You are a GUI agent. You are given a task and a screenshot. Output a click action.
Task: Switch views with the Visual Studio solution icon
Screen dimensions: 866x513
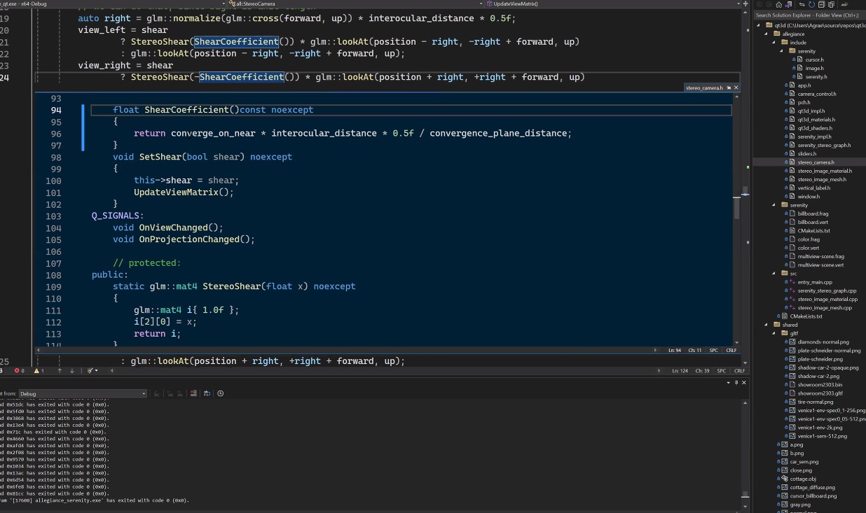coord(788,4)
